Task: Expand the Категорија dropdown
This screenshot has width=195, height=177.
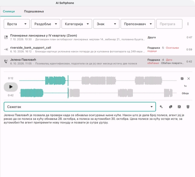Action: pos(77,24)
